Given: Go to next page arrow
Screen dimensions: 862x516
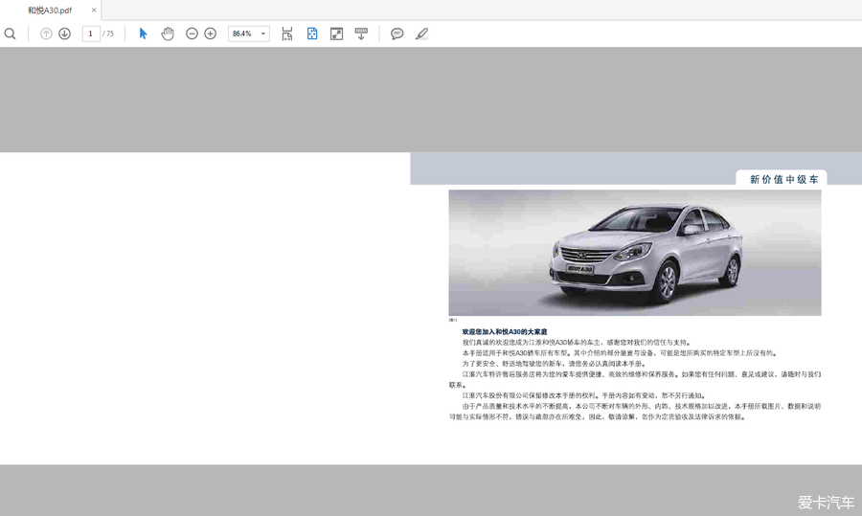Looking at the screenshot, I should click(x=65, y=34).
